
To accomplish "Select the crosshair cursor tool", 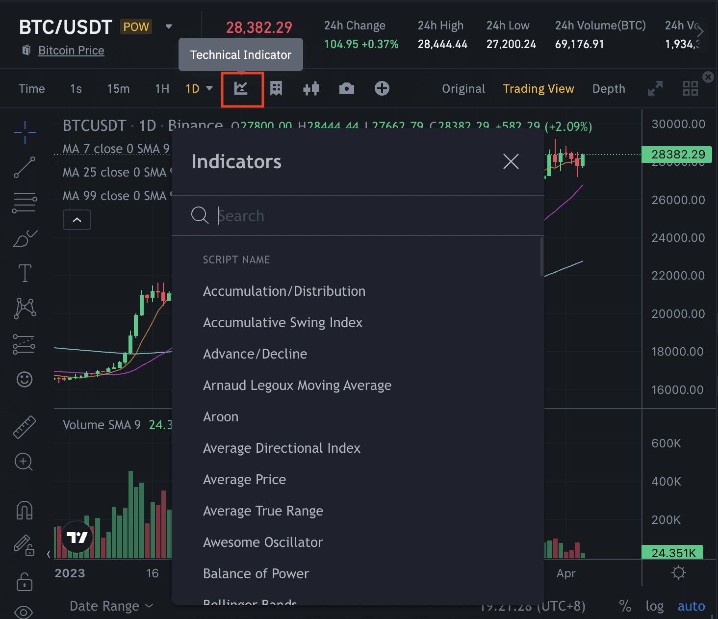I will pos(25,132).
